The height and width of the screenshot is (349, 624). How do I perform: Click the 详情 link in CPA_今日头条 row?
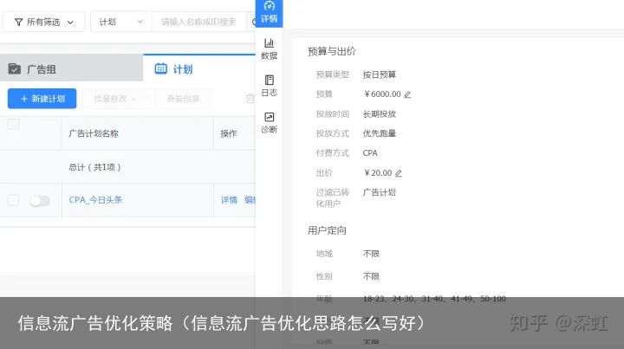(229, 200)
